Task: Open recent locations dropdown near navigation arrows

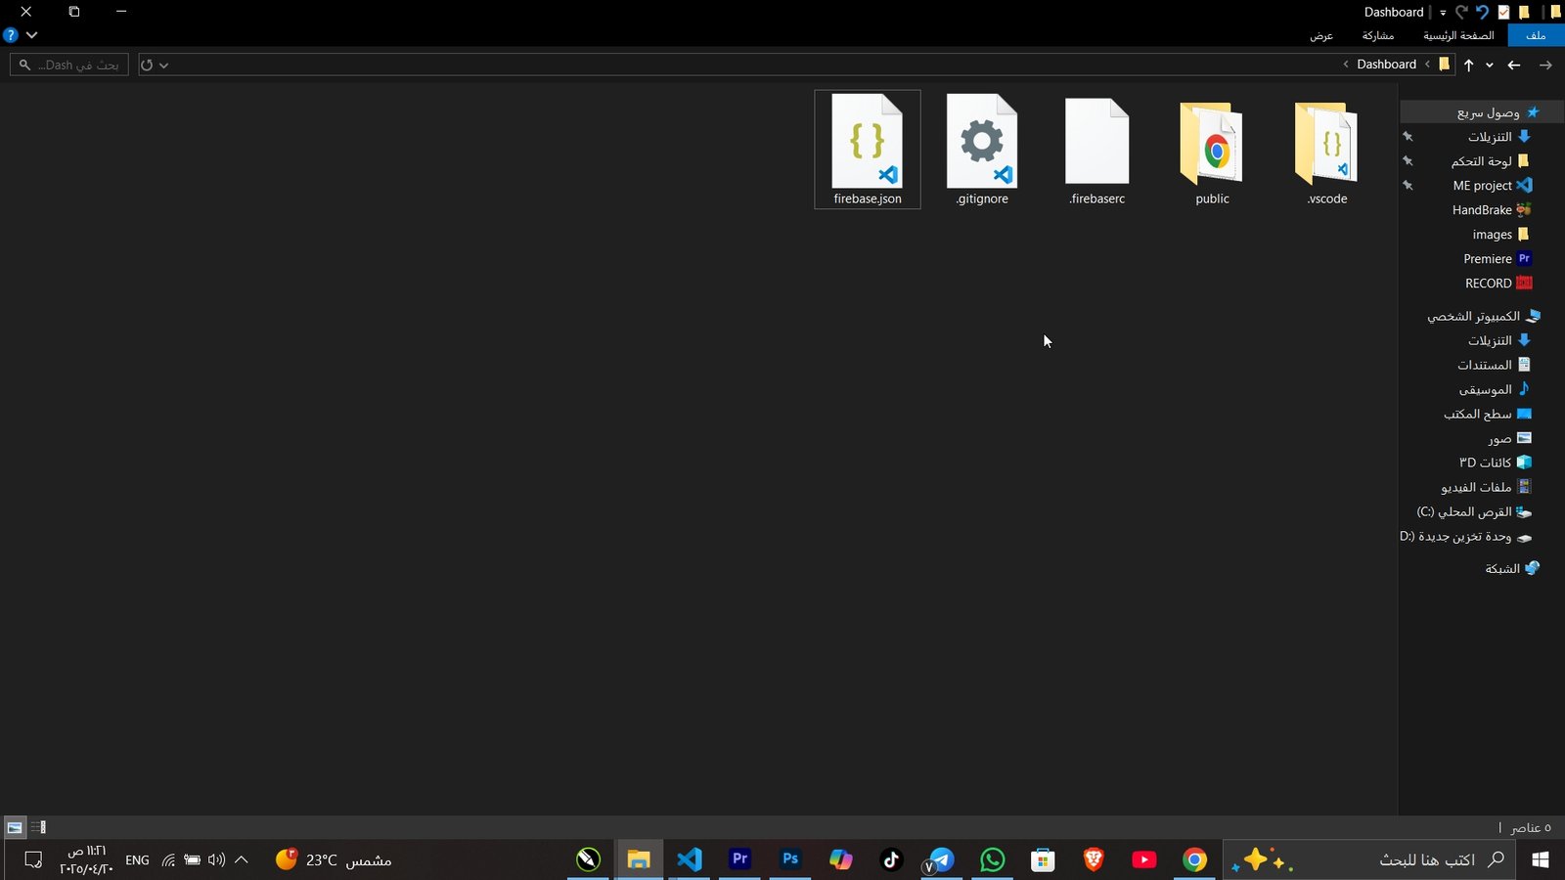Action: tap(1489, 65)
